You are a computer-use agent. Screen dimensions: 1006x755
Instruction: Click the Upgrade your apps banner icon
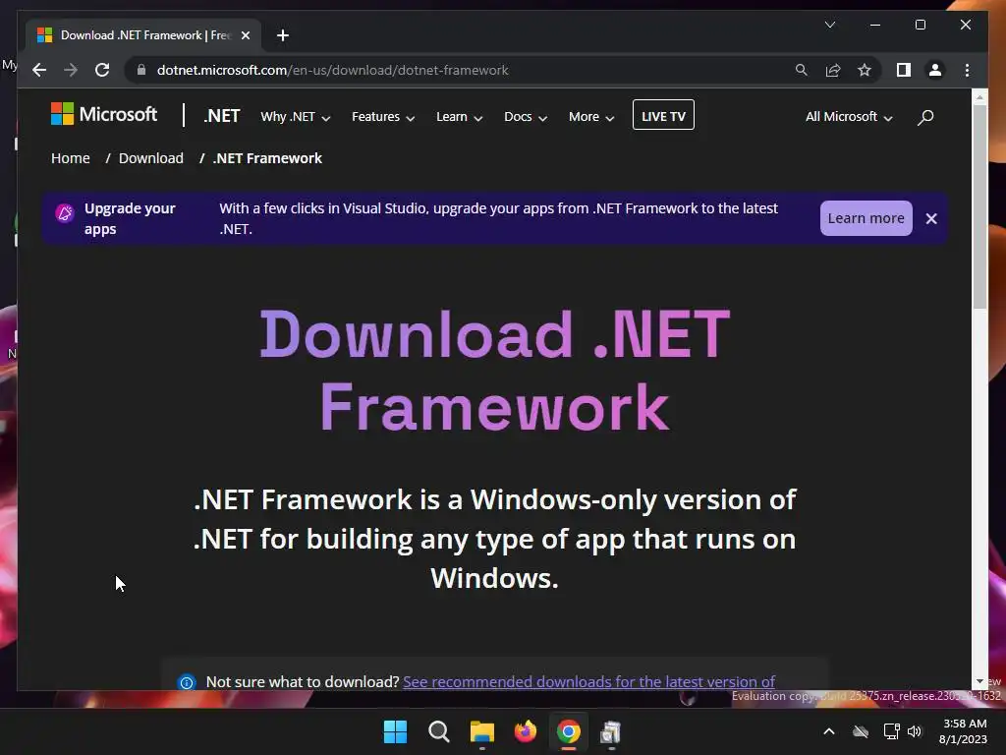64,213
